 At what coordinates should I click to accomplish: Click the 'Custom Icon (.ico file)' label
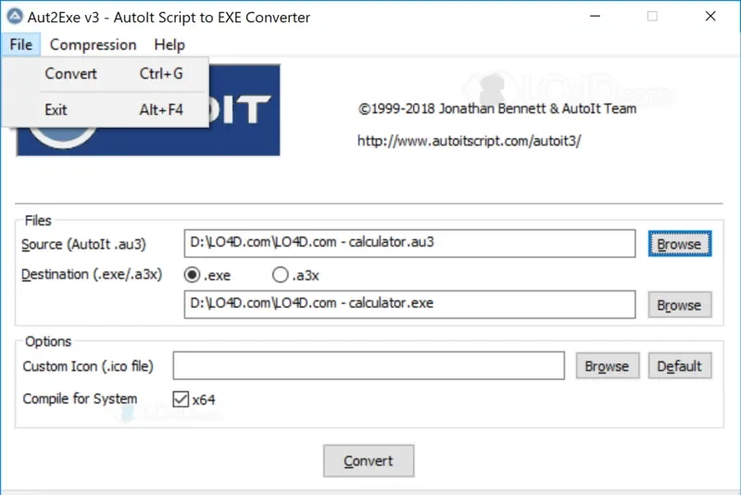88,366
